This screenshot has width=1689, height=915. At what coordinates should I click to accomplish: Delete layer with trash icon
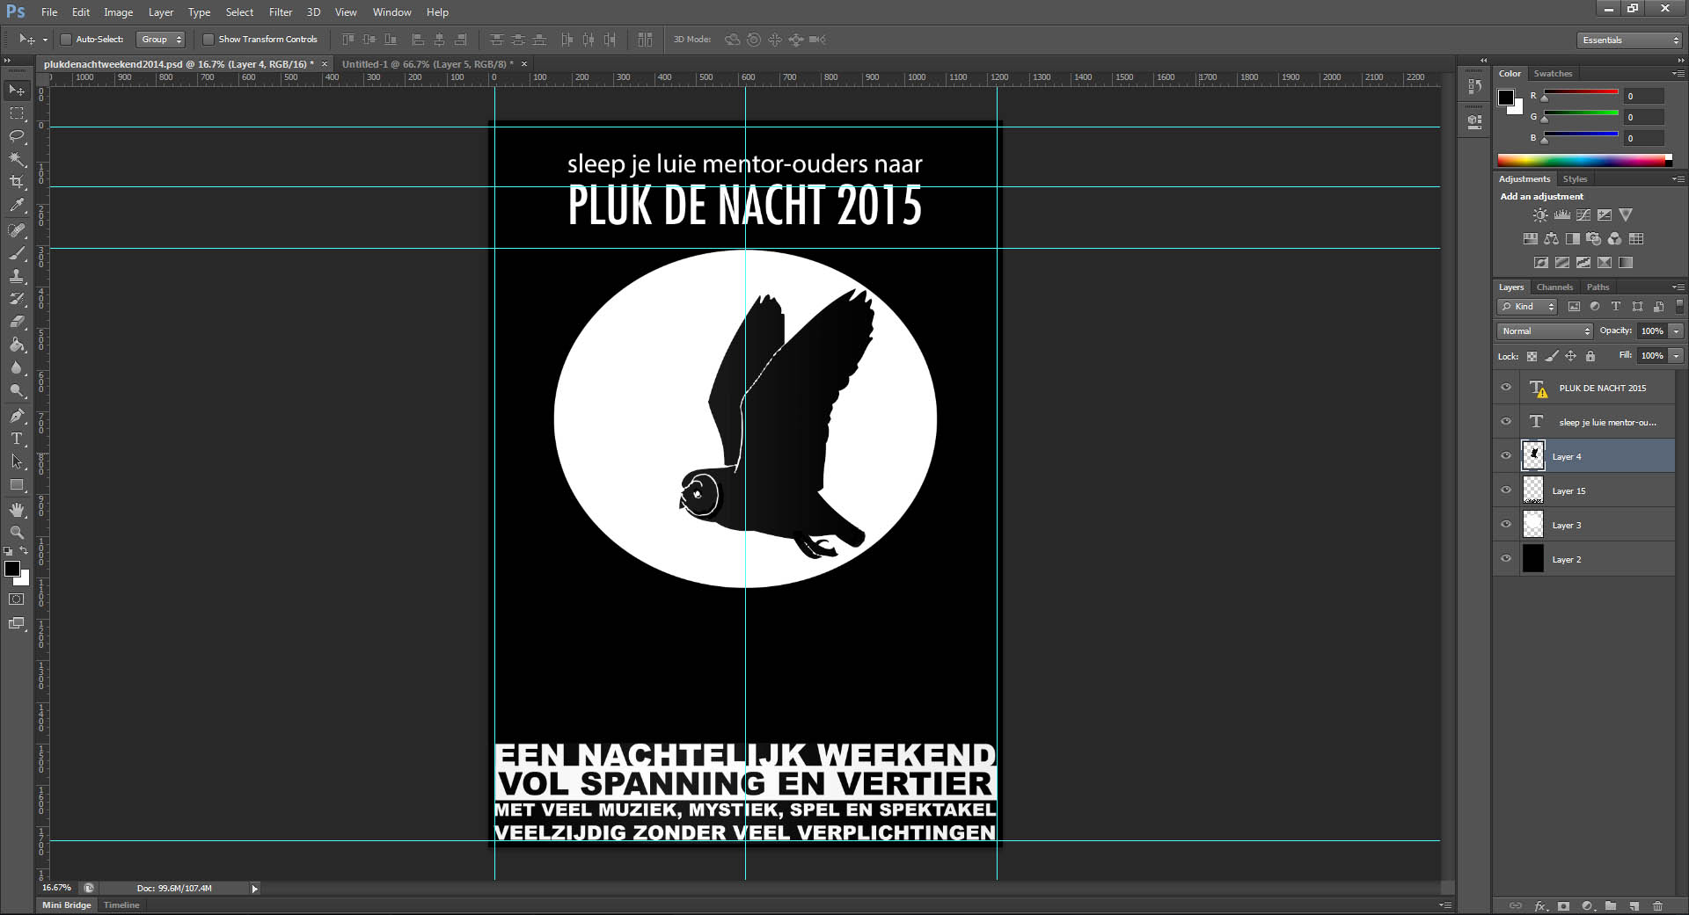coord(1657,905)
